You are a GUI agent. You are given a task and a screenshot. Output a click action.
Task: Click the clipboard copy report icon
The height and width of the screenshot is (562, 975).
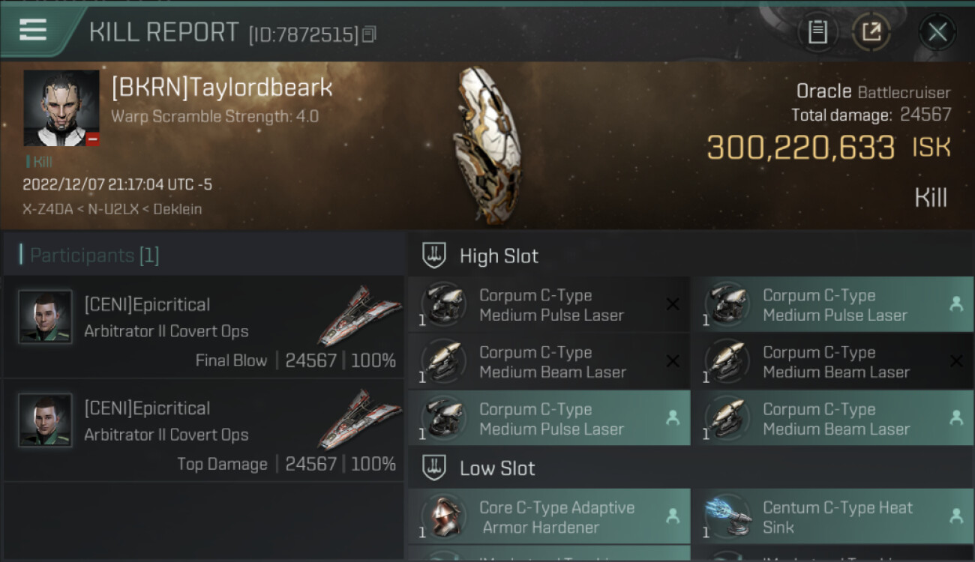click(x=817, y=31)
